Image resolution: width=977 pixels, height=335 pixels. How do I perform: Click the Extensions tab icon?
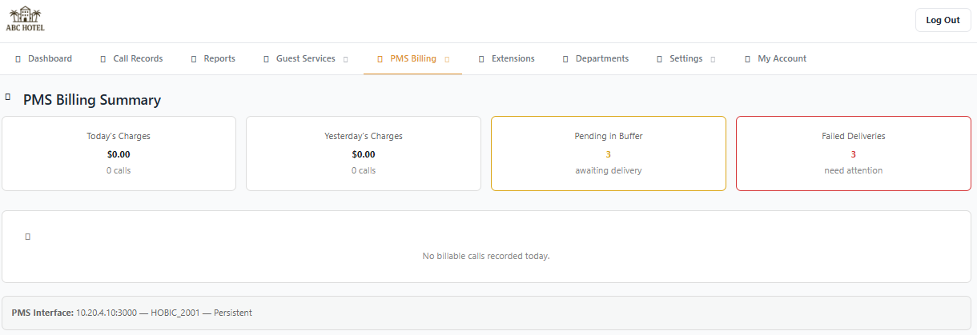pyautogui.click(x=481, y=59)
